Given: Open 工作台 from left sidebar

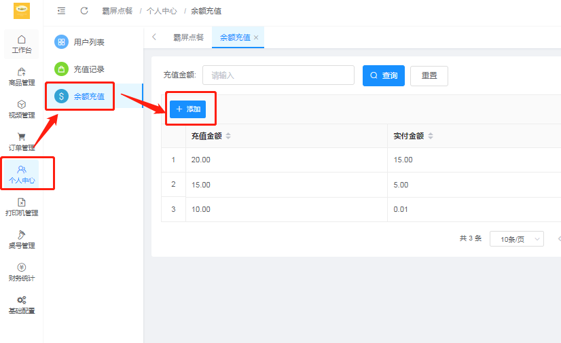Looking at the screenshot, I should point(22,44).
